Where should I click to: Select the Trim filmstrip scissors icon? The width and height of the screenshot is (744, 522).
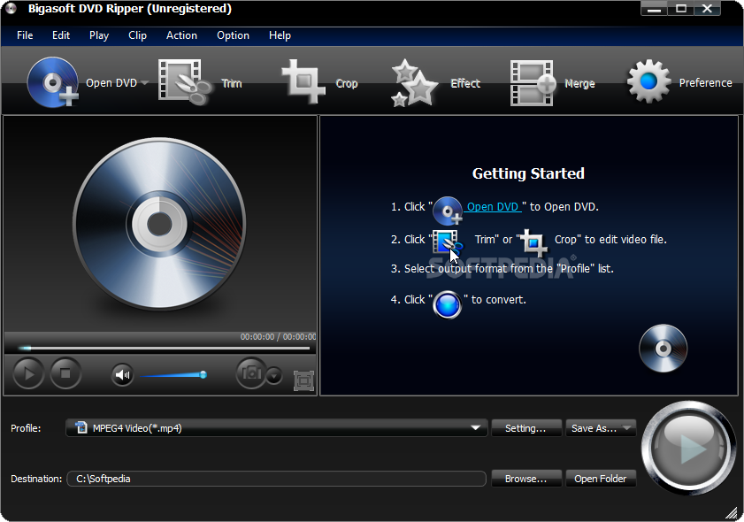tap(185, 82)
